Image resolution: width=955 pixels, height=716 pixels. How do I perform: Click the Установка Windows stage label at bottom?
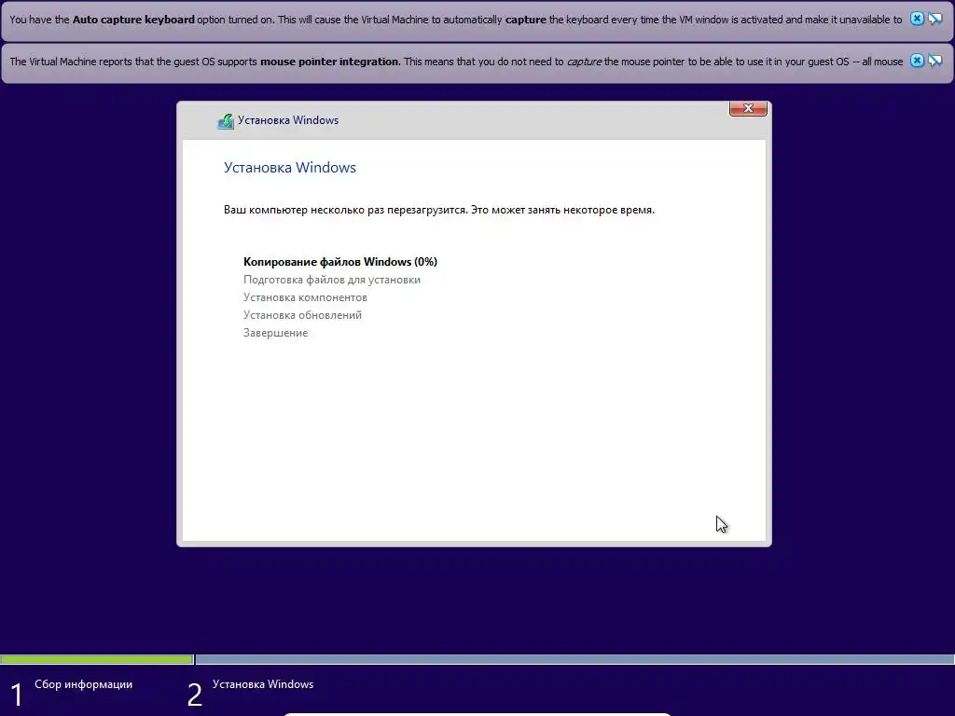tap(263, 684)
